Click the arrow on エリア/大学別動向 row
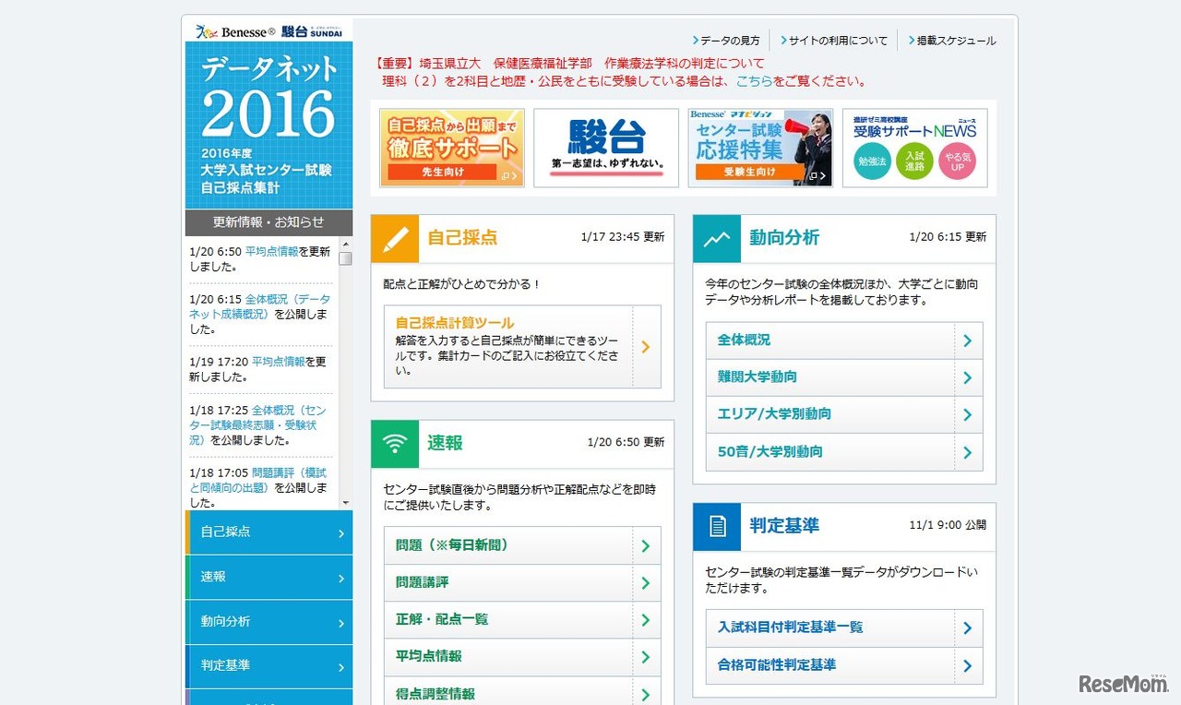The width and height of the screenshot is (1181, 705). pyautogui.click(x=968, y=415)
